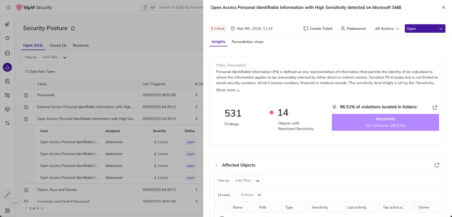Viewport: 452px width, 217px height.
Task: Click the rocket icon in left sidebar
Action: coord(8,24)
